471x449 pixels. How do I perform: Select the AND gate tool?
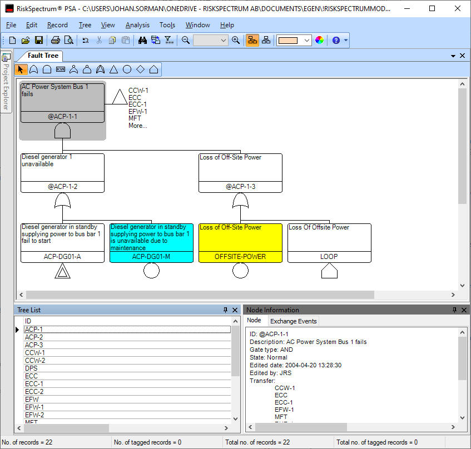(x=47, y=69)
